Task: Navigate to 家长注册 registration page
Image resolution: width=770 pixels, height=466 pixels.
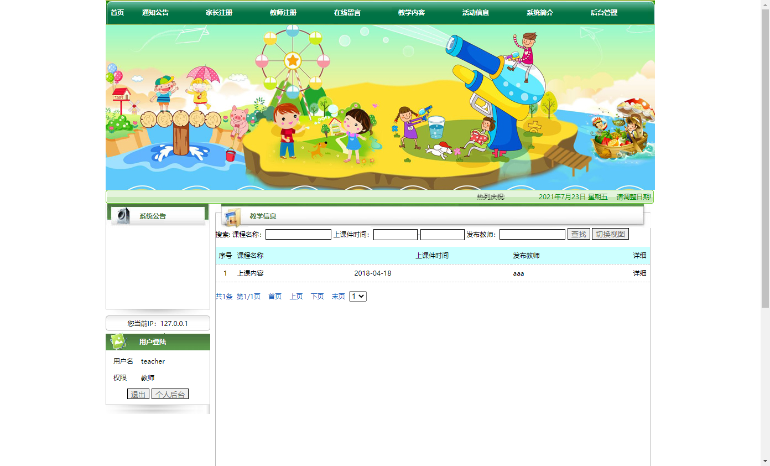Action: click(x=218, y=12)
